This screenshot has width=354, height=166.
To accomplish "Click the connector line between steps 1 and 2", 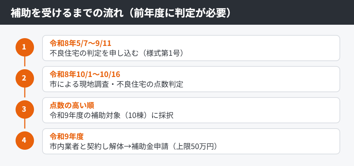I will tap(25, 61).
